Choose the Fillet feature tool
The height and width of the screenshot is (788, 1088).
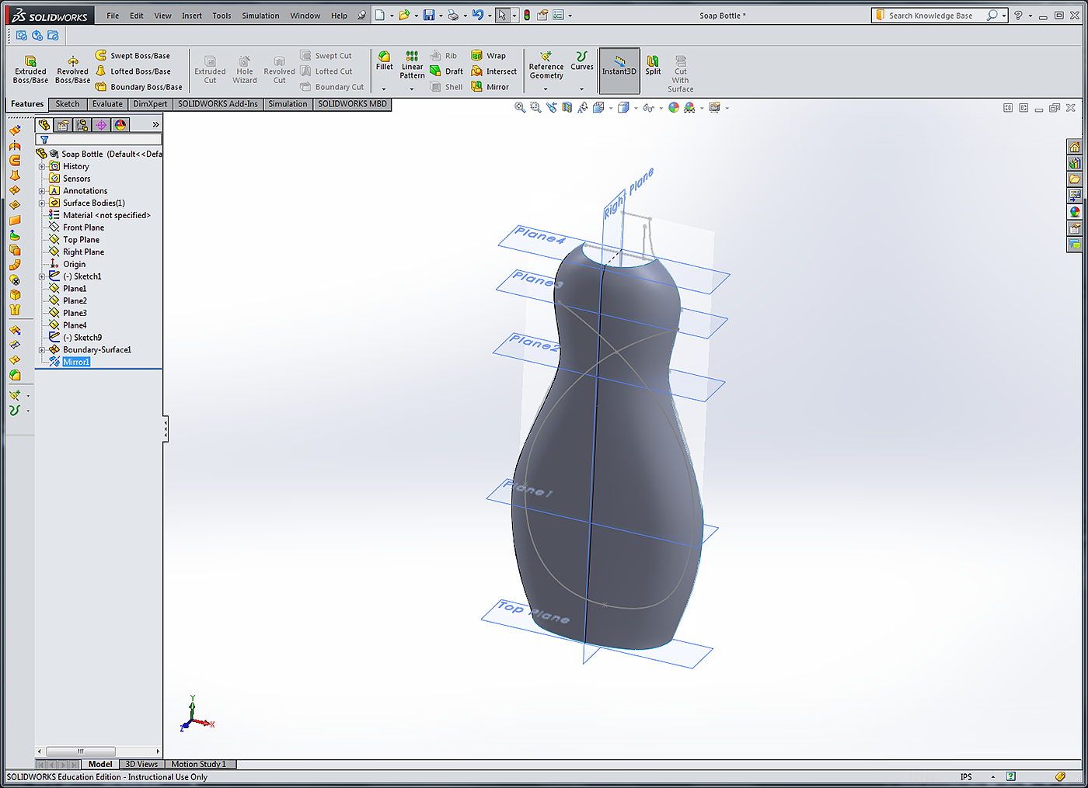pos(384,61)
